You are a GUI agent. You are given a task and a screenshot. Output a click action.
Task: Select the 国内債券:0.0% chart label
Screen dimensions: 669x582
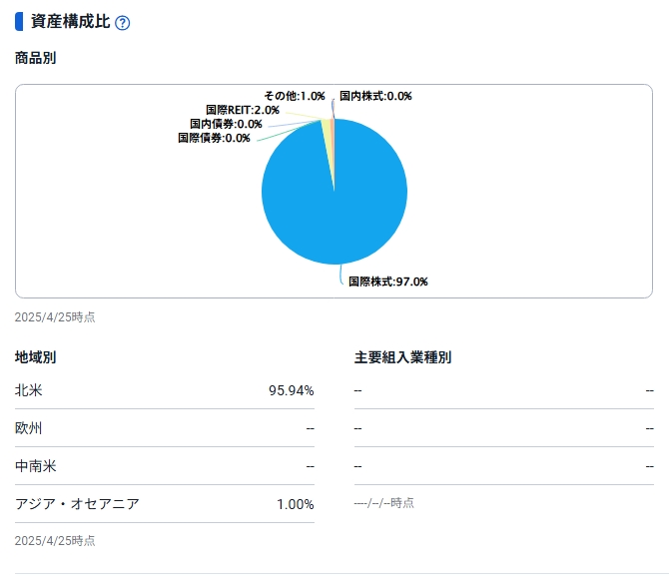point(226,124)
